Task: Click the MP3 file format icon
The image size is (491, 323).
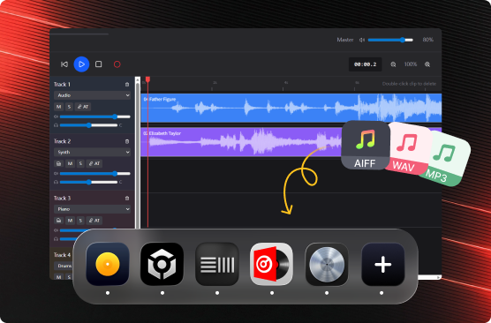Action: point(446,159)
